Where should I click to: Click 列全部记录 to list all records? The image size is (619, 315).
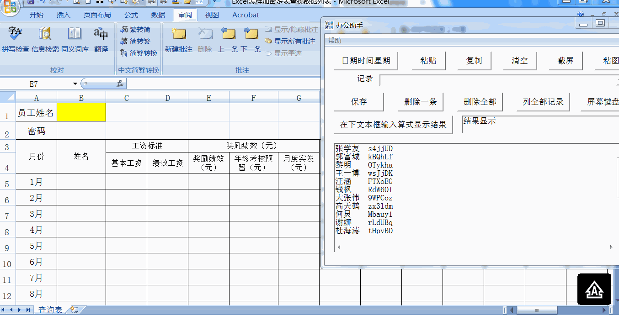coord(543,102)
